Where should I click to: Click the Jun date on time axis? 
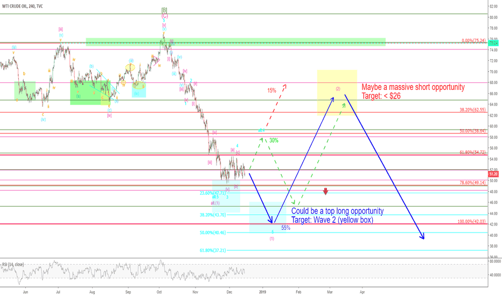tap(26, 292)
